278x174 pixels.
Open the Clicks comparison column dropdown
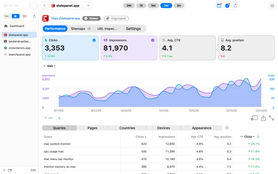tap(250, 136)
